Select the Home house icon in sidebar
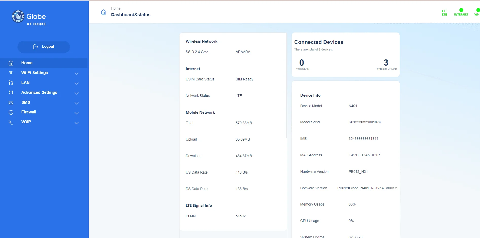The width and height of the screenshot is (480, 238). click(11, 63)
